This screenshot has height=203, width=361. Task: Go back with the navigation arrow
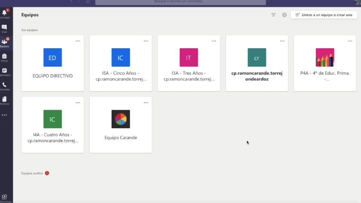[x=71, y=2]
